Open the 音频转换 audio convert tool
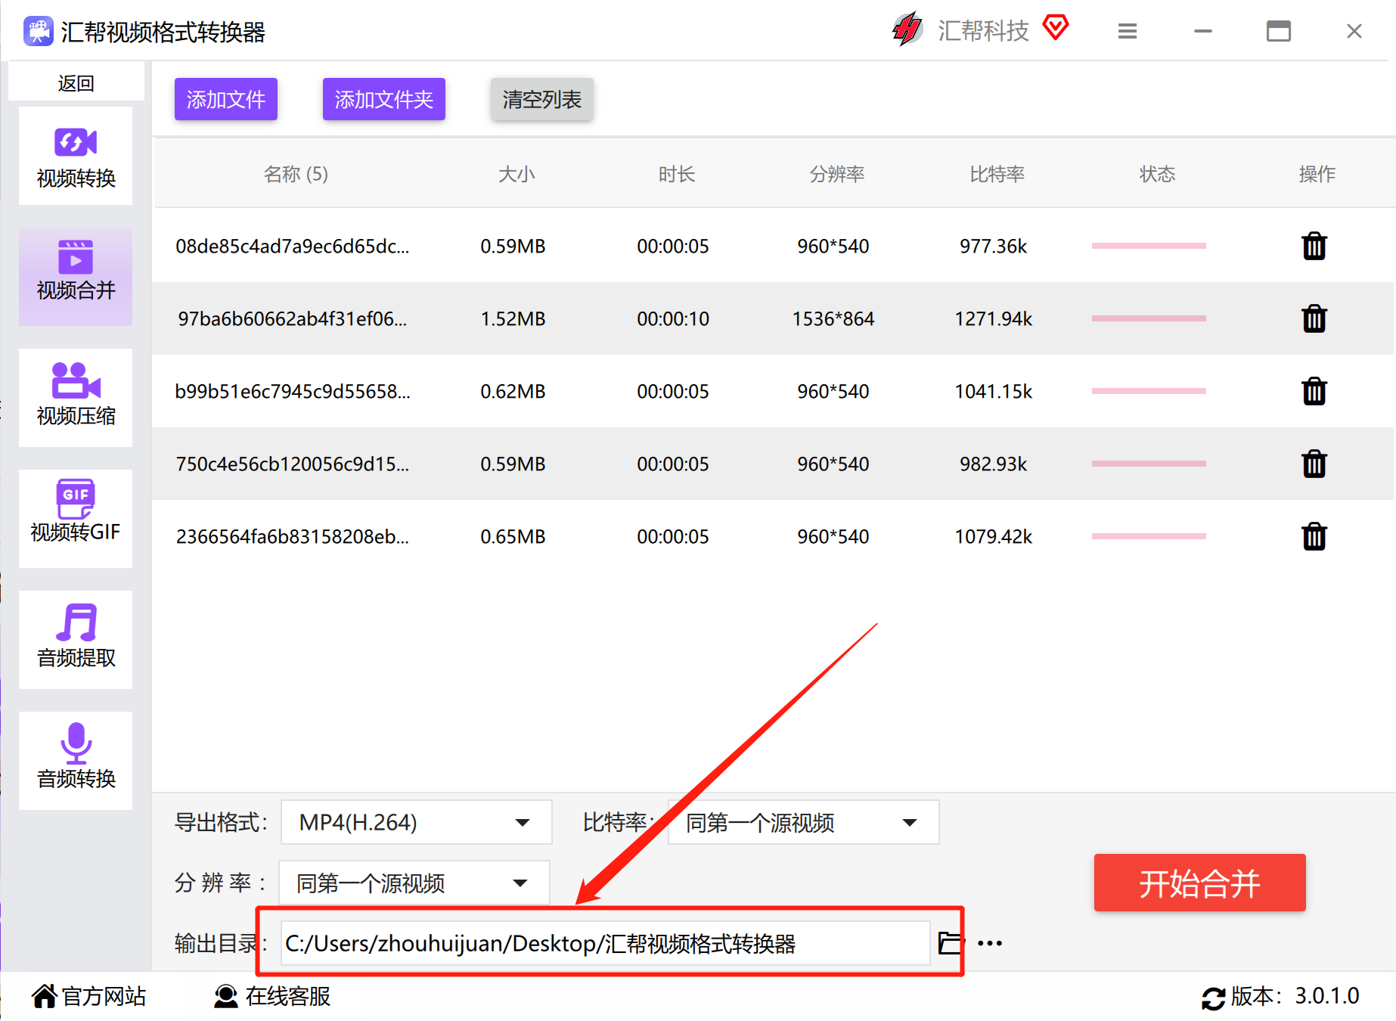 pos(76,761)
